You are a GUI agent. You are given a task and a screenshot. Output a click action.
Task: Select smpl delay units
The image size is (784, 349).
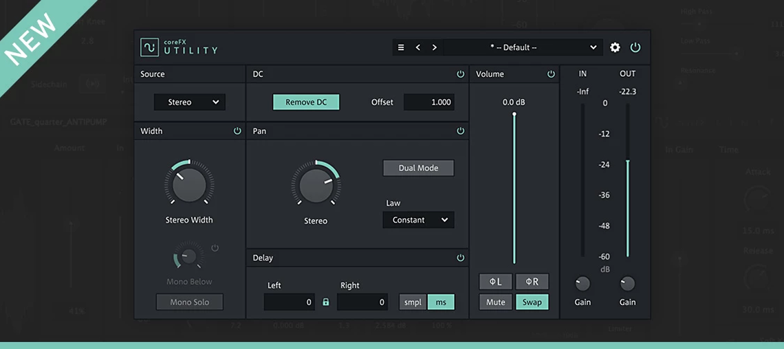tap(413, 302)
